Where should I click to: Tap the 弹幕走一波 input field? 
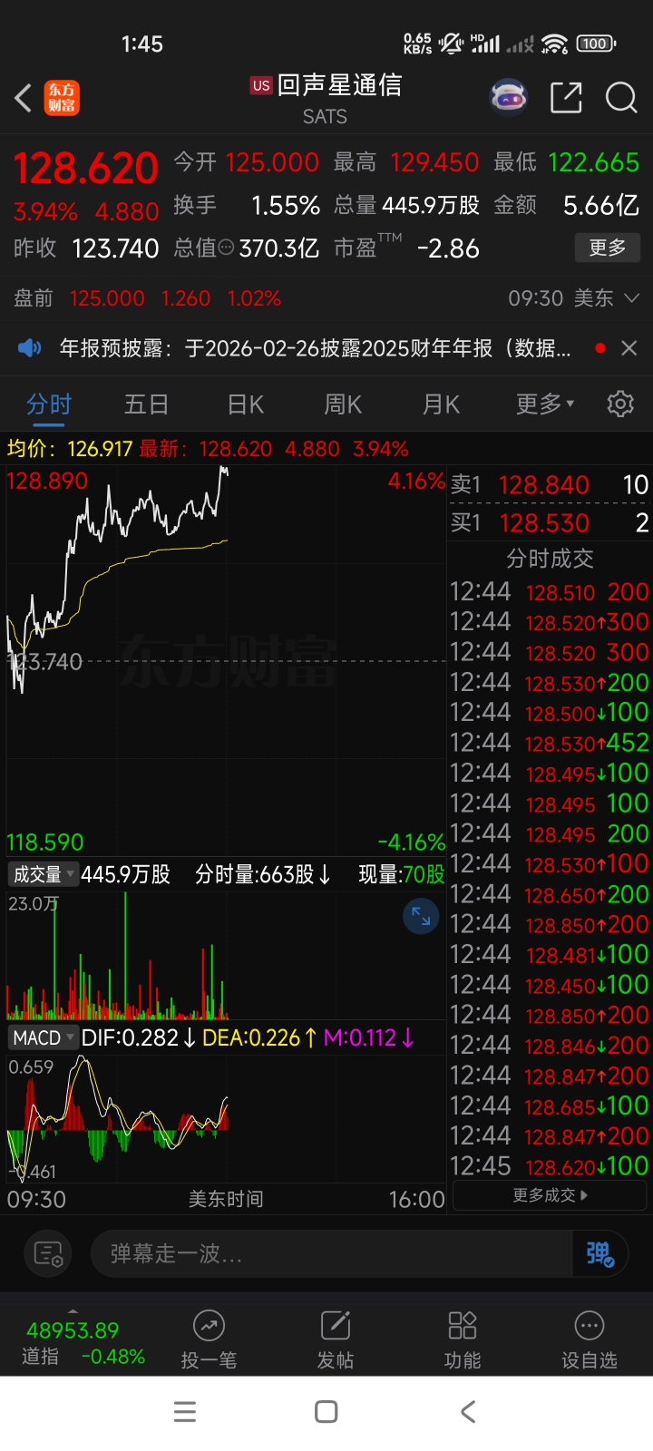pos(332,1253)
